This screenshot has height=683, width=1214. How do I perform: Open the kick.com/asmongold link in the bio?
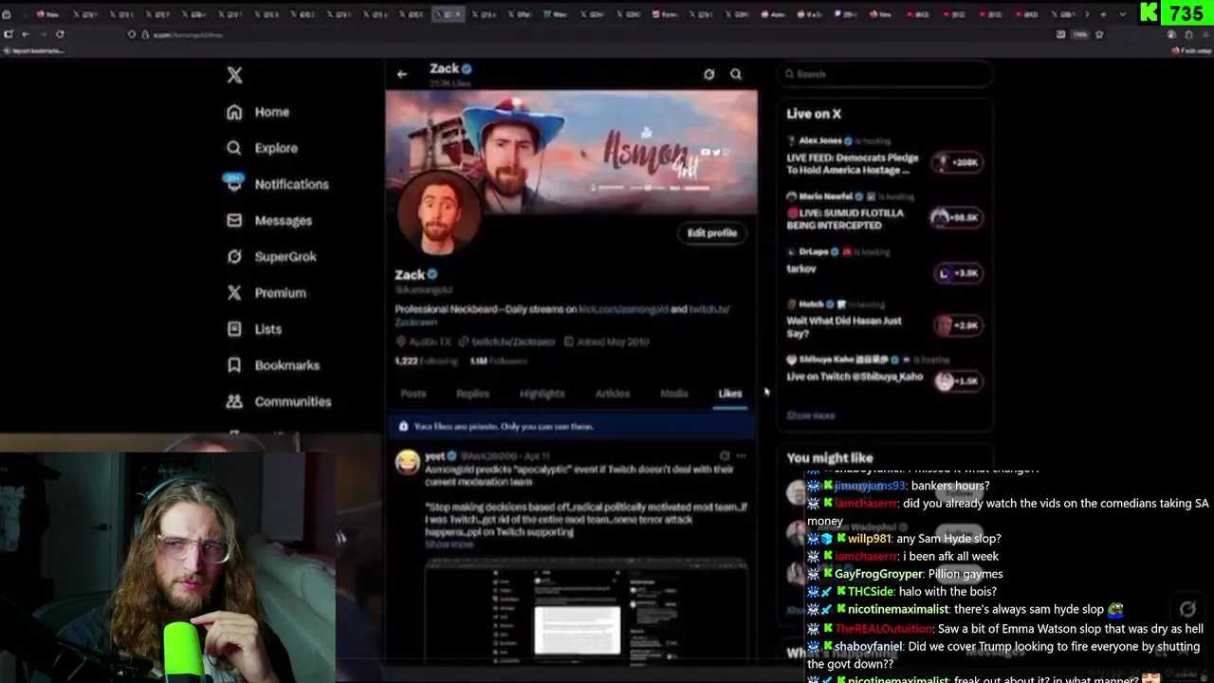tap(622, 309)
